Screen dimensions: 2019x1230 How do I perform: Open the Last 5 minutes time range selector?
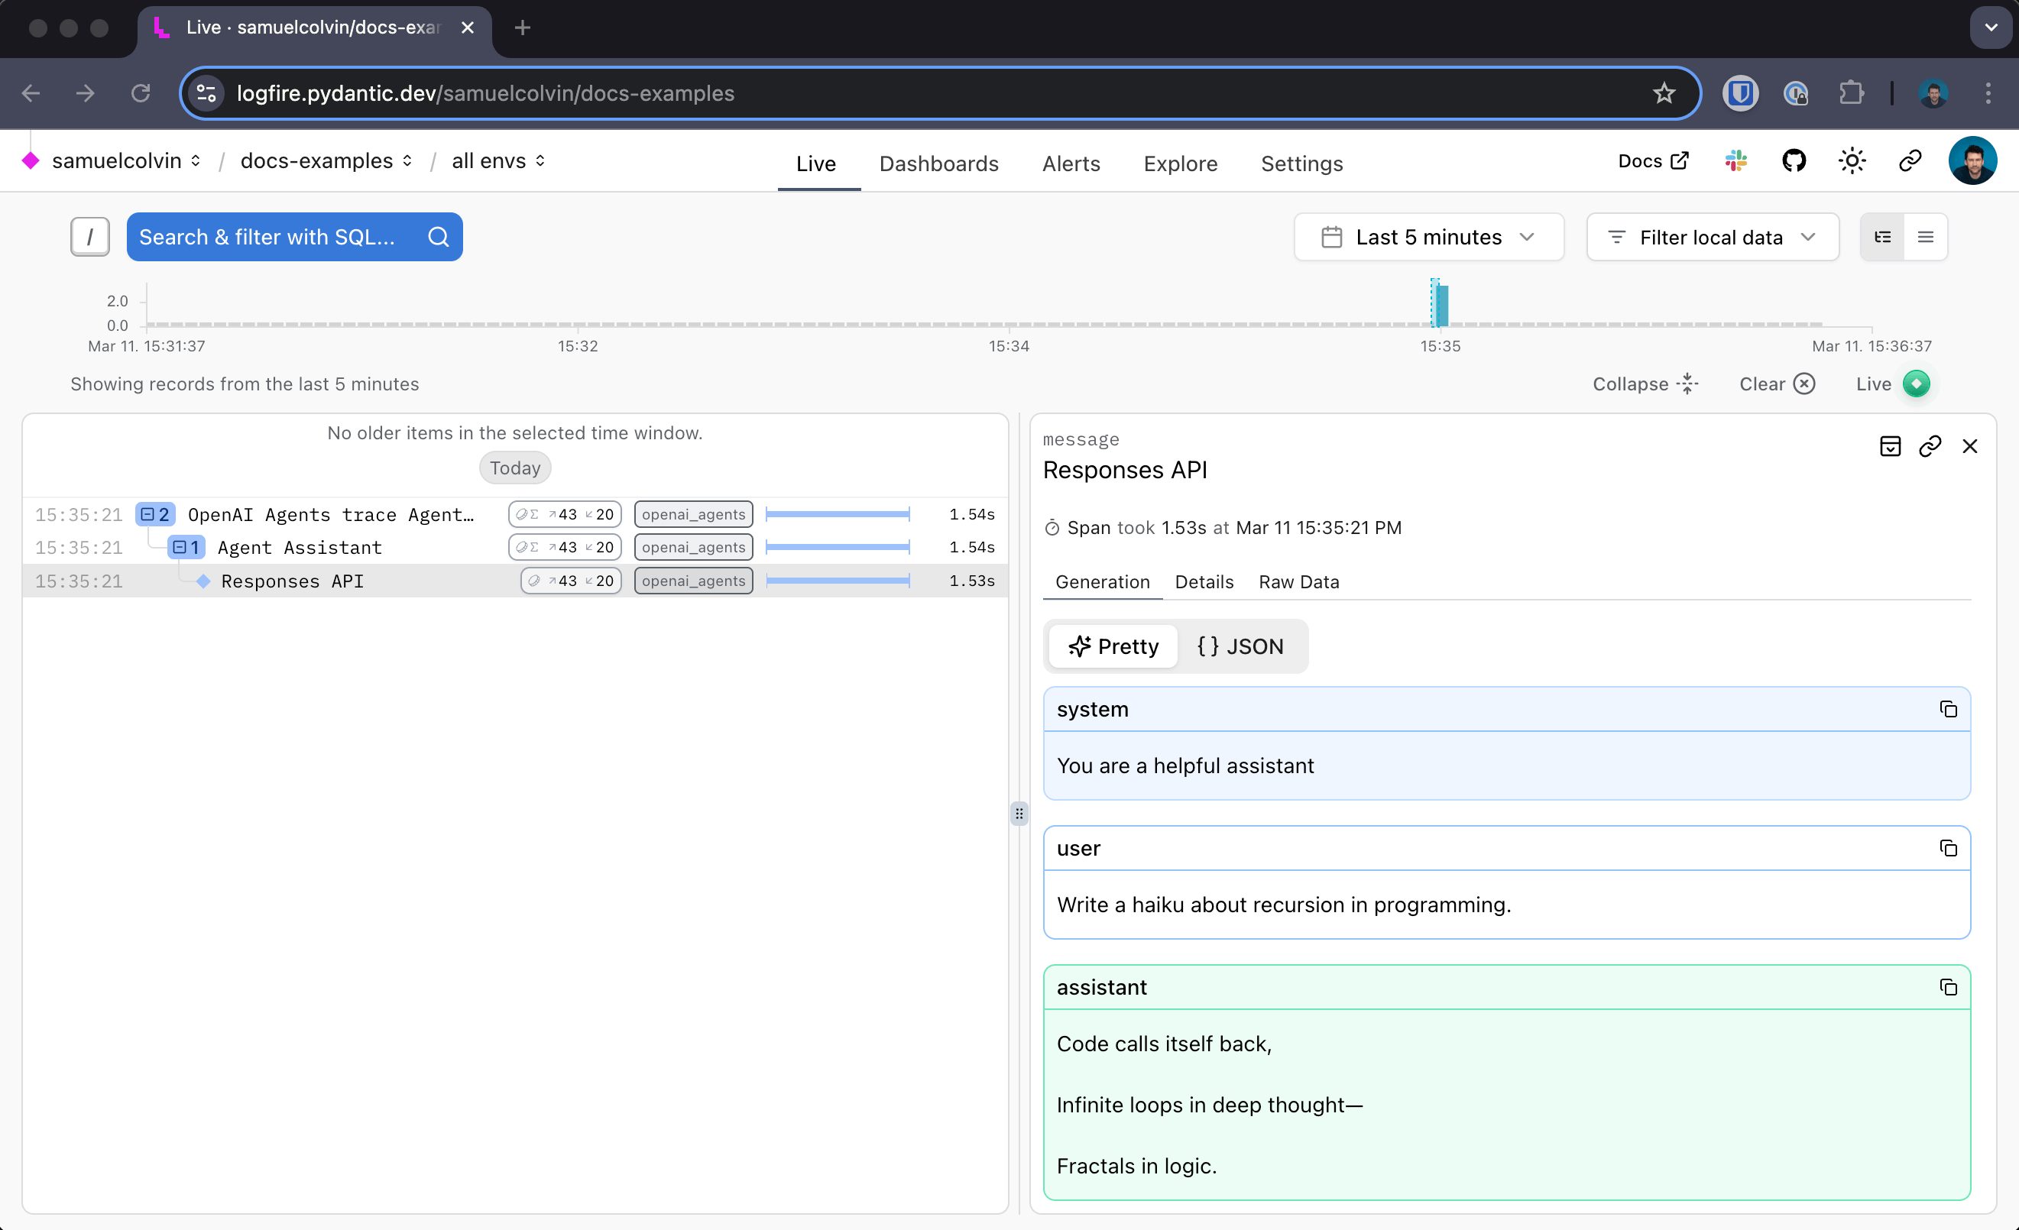[x=1428, y=237]
